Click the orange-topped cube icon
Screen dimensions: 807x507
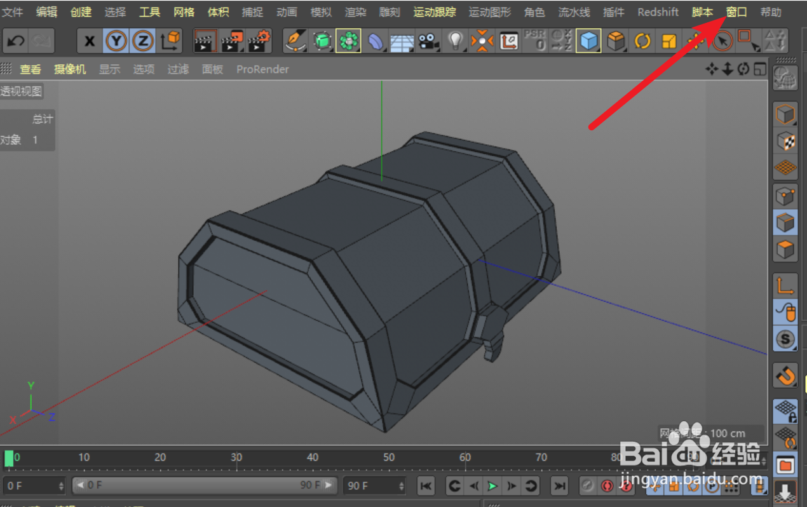pyautogui.click(x=616, y=41)
